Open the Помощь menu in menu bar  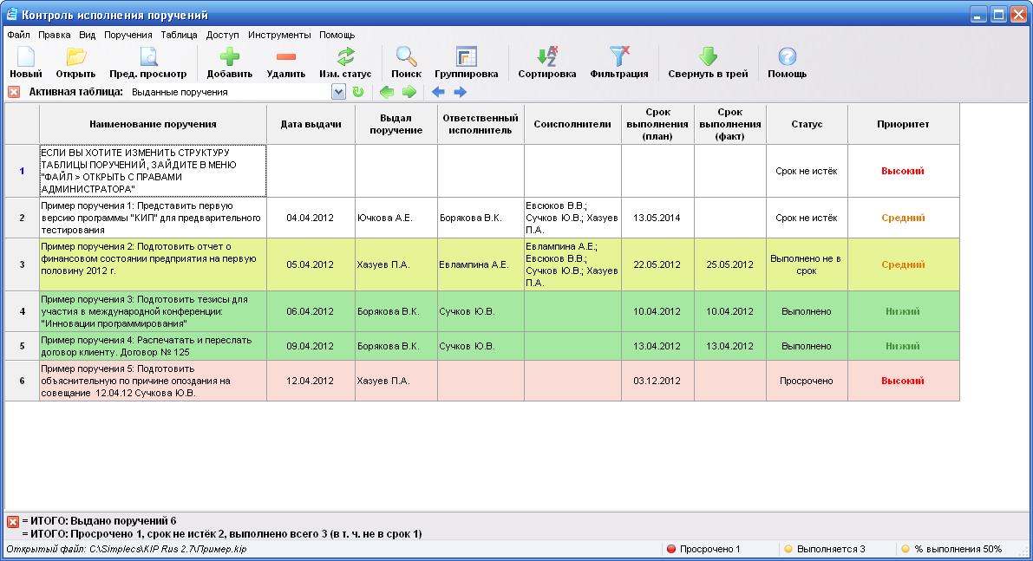click(x=337, y=35)
